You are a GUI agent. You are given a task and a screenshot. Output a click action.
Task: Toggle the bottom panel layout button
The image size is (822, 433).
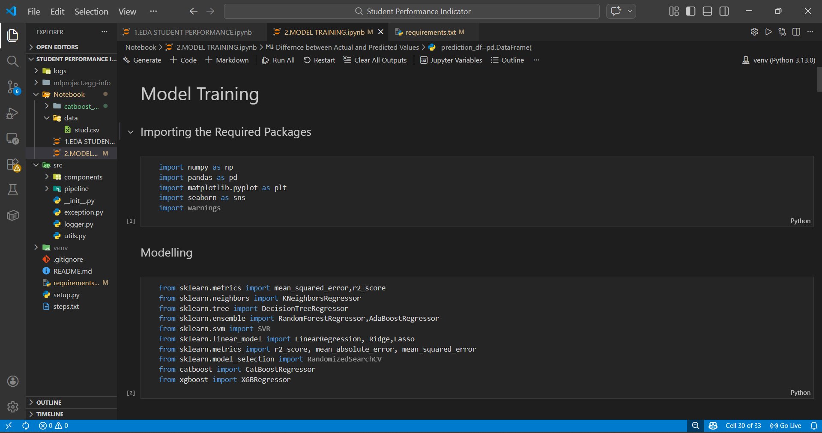(x=707, y=12)
